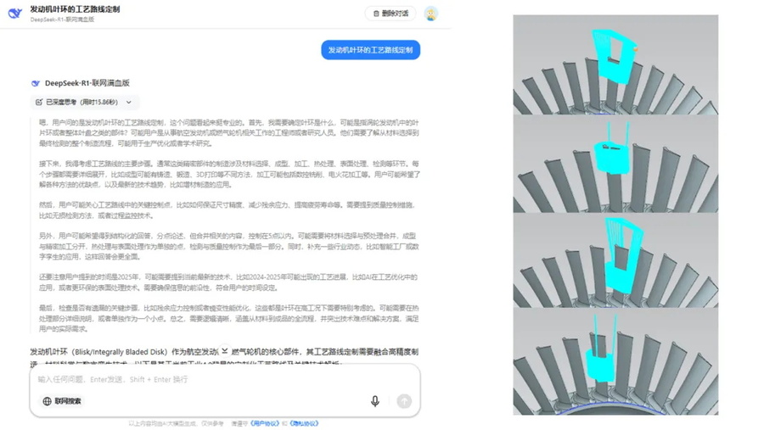The height and width of the screenshot is (430, 764).
Task: Click the Blisk answer paragraph text
Action: [224, 357]
